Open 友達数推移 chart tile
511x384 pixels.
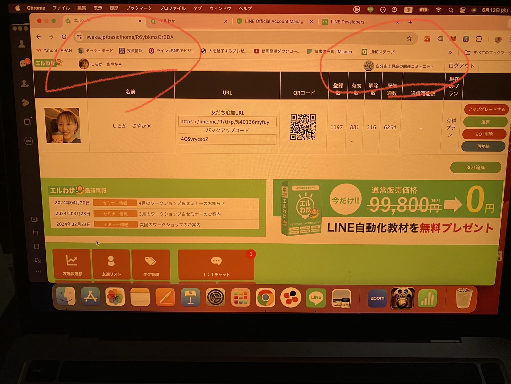pos(72,264)
